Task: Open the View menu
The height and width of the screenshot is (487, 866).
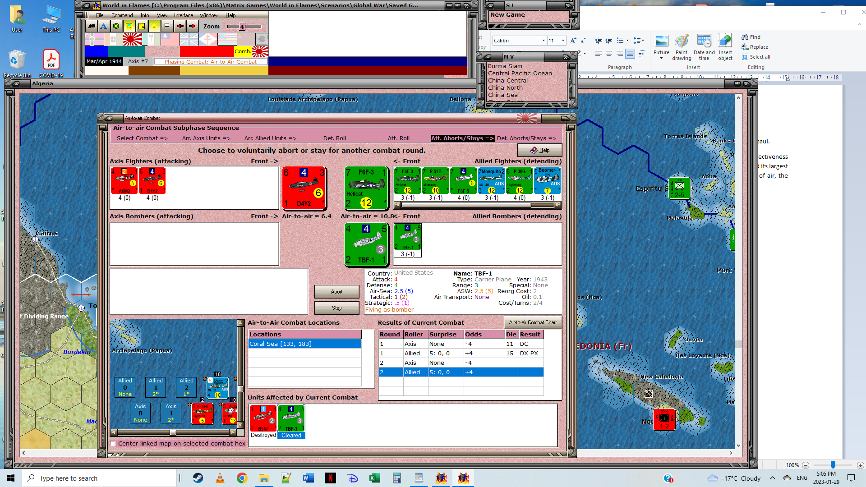Action: click(162, 15)
